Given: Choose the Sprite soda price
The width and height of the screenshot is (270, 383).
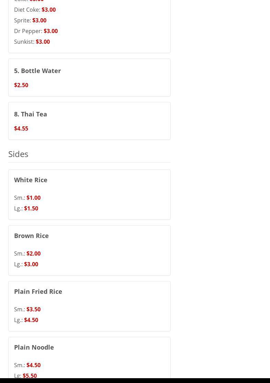Looking at the screenshot, I should [x=39, y=20].
